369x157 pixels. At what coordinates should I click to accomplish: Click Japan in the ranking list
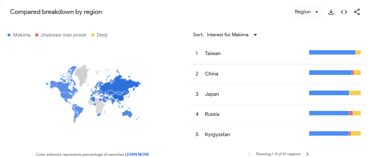pyautogui.click(x=212, y=94)
